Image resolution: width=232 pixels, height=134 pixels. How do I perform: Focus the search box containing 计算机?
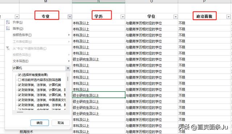point(39,68)
